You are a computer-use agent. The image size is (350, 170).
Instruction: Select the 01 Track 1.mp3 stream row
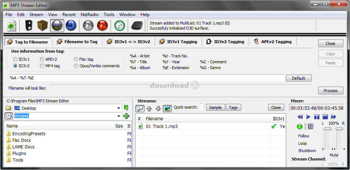pyautogui.click(x=211, y=126)
